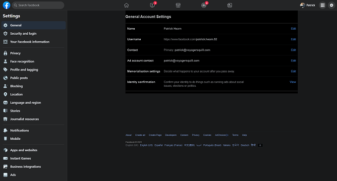
Task: Click the Create Page footer link
Action: [155, 135]
